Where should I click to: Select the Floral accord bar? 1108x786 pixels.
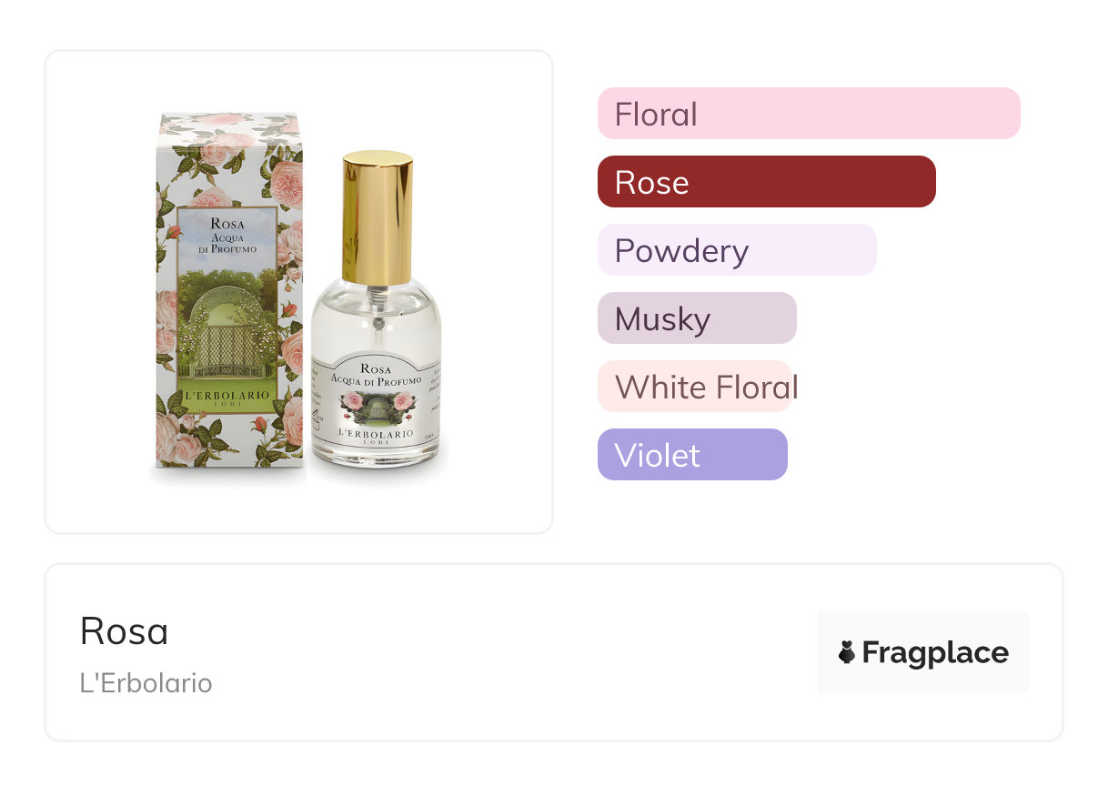coord(809,114)
